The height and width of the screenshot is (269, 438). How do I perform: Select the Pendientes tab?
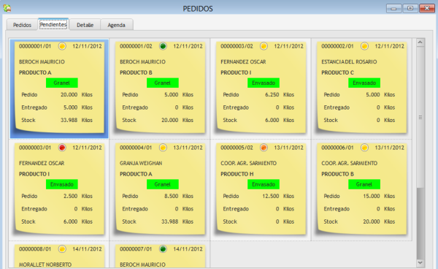53,24
